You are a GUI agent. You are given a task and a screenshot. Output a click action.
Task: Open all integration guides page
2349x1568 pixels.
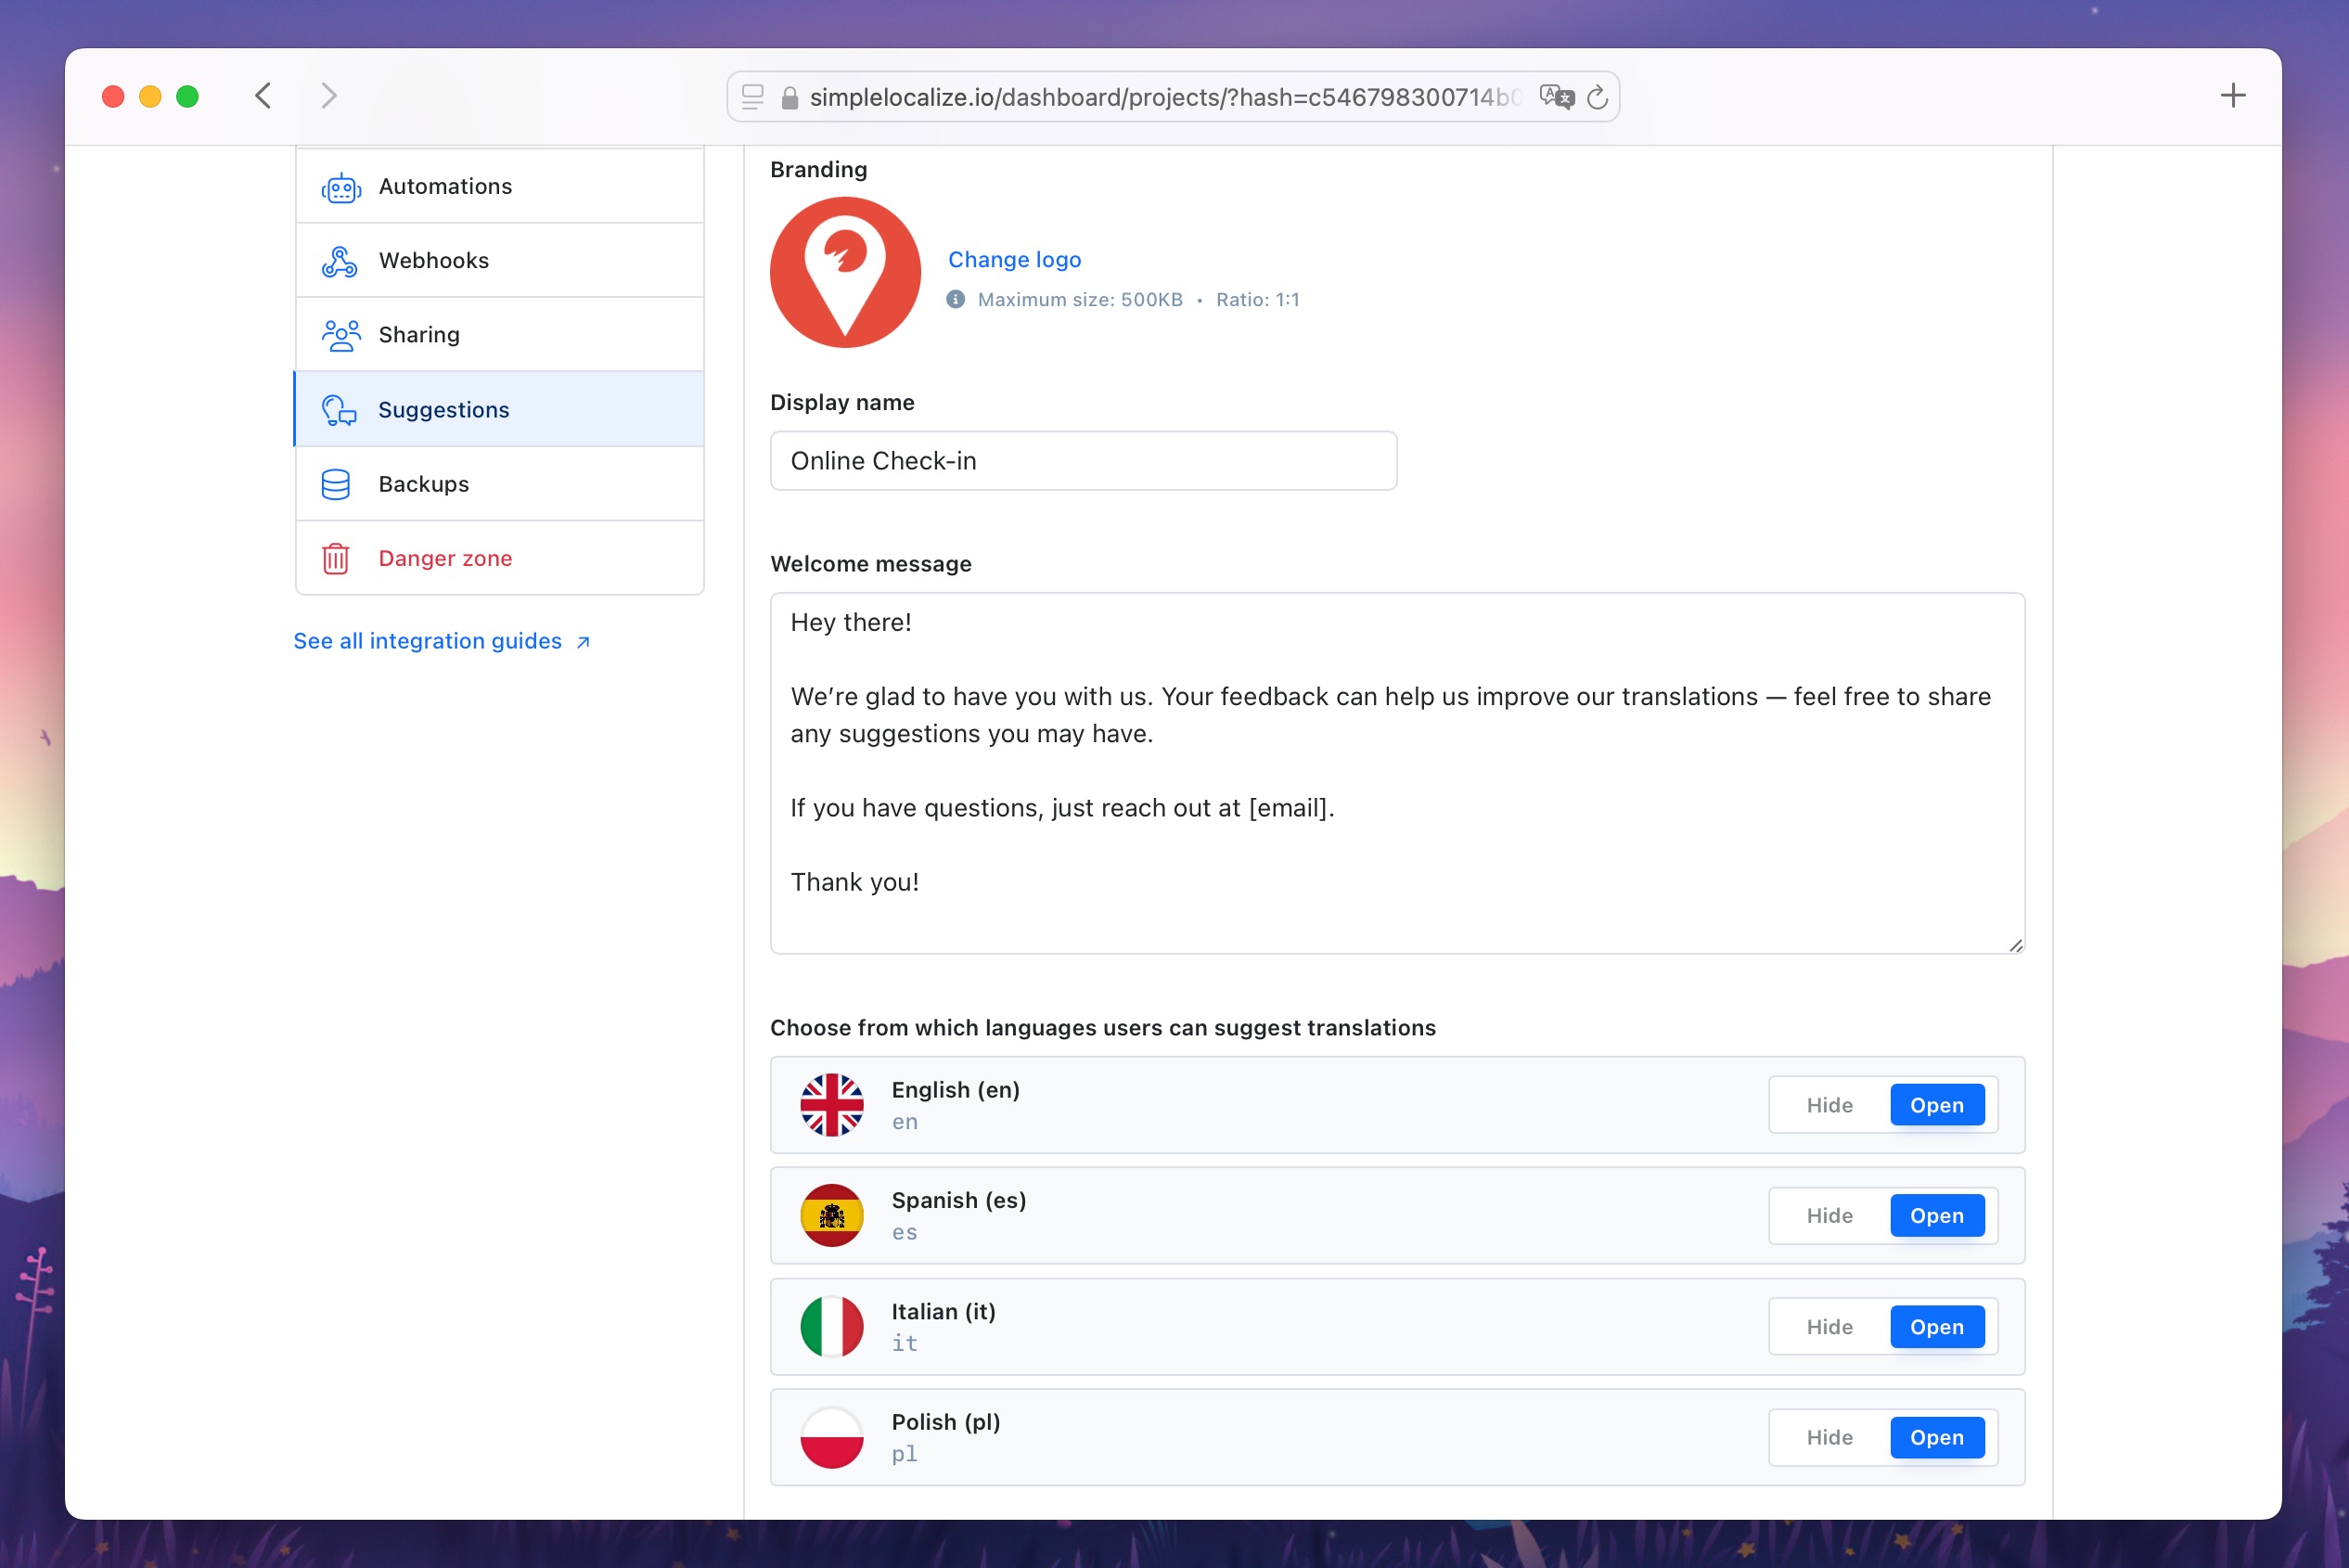(443, 638)
